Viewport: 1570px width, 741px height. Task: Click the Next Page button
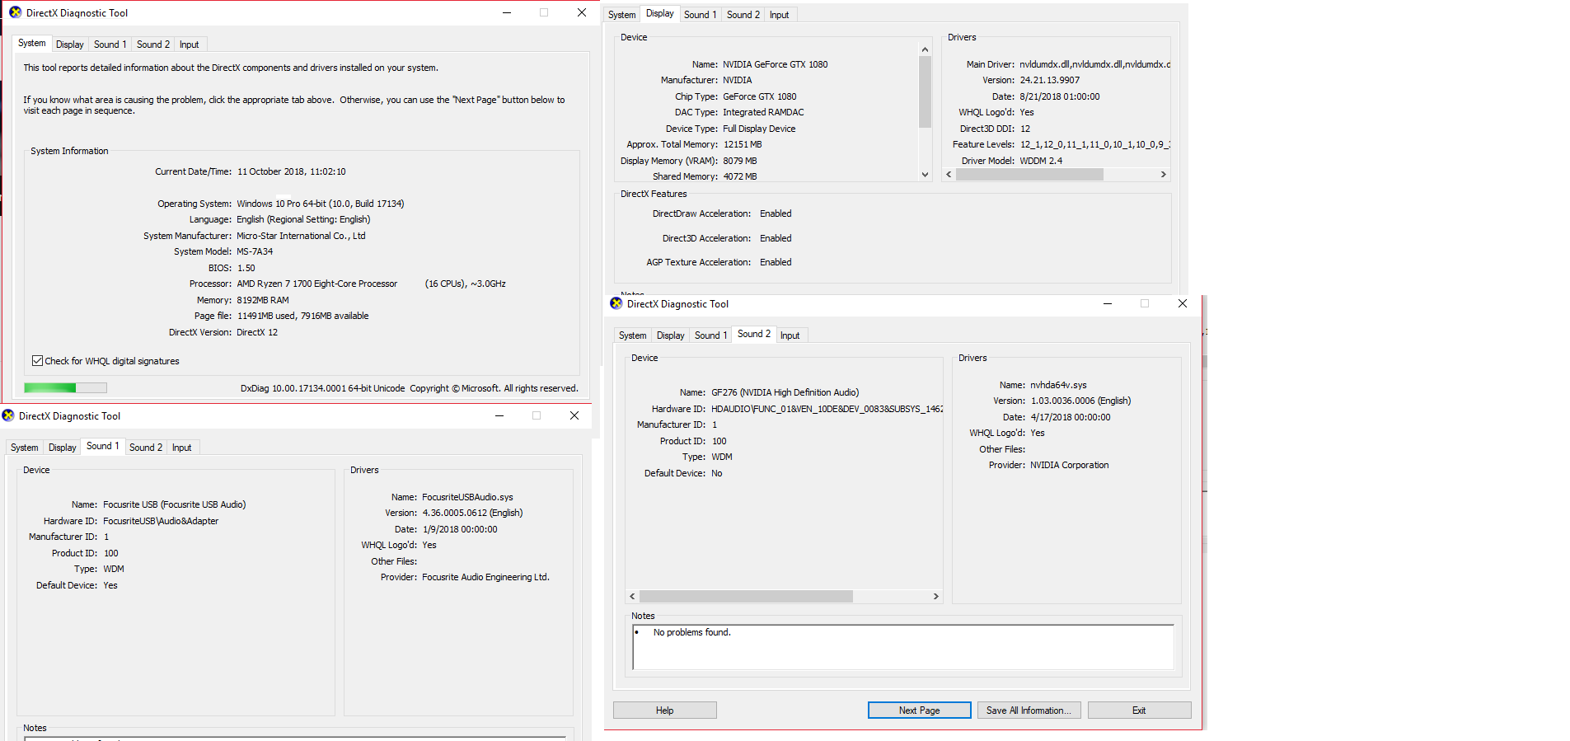(x=920, y=711)
